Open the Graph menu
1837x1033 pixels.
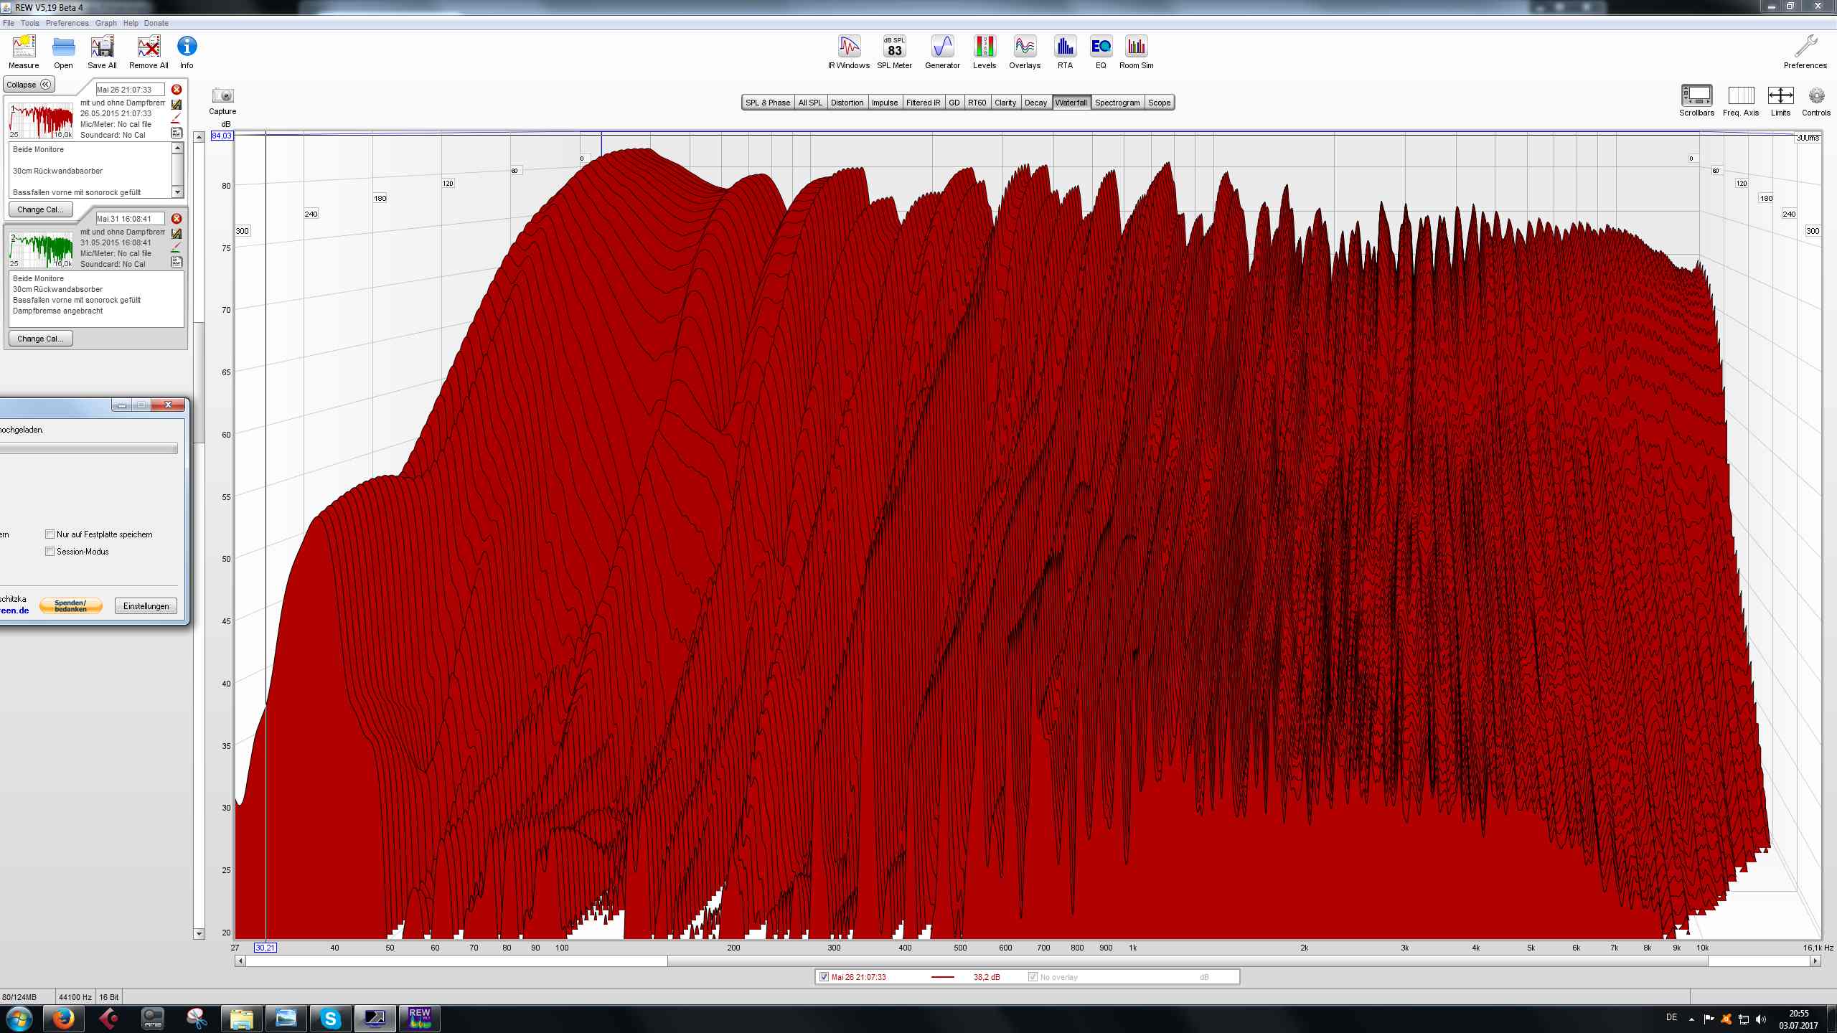pos(105,23)
